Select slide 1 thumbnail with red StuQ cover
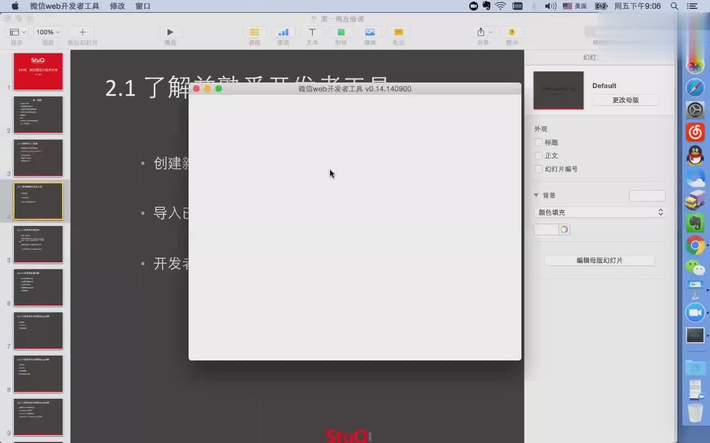Viewport: 710px width, 443px height. [38, 71]
